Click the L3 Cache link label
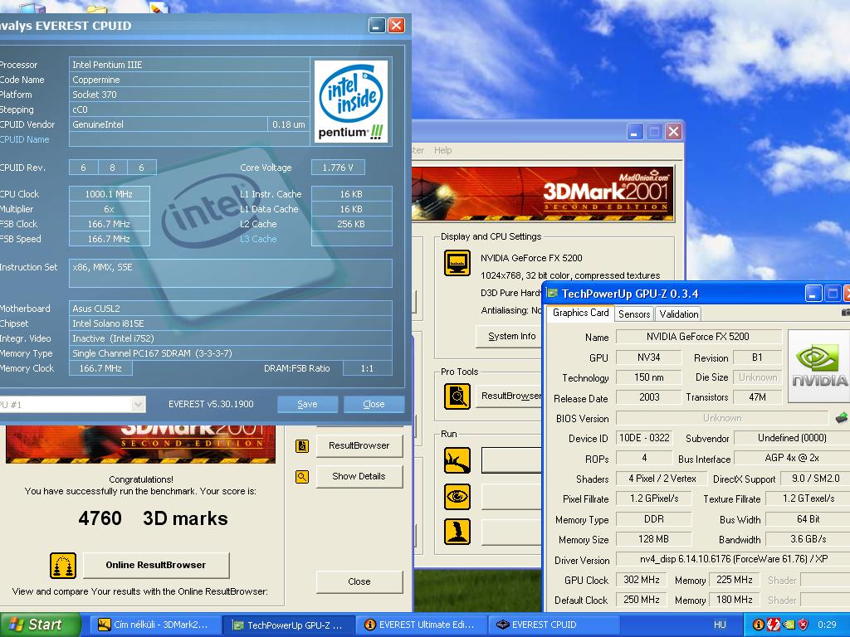 point(258,239)
